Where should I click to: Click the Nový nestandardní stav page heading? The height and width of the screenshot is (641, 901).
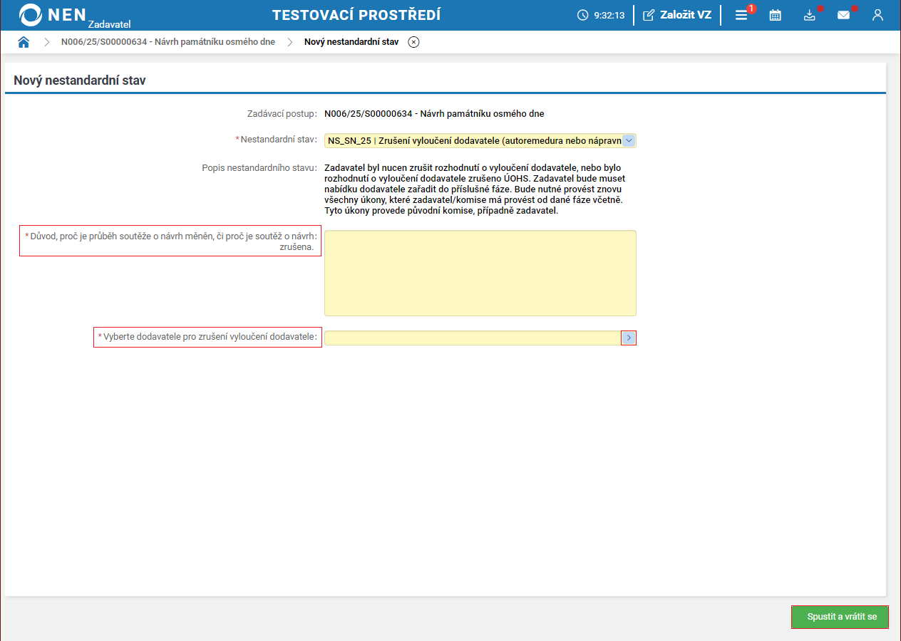80,80
